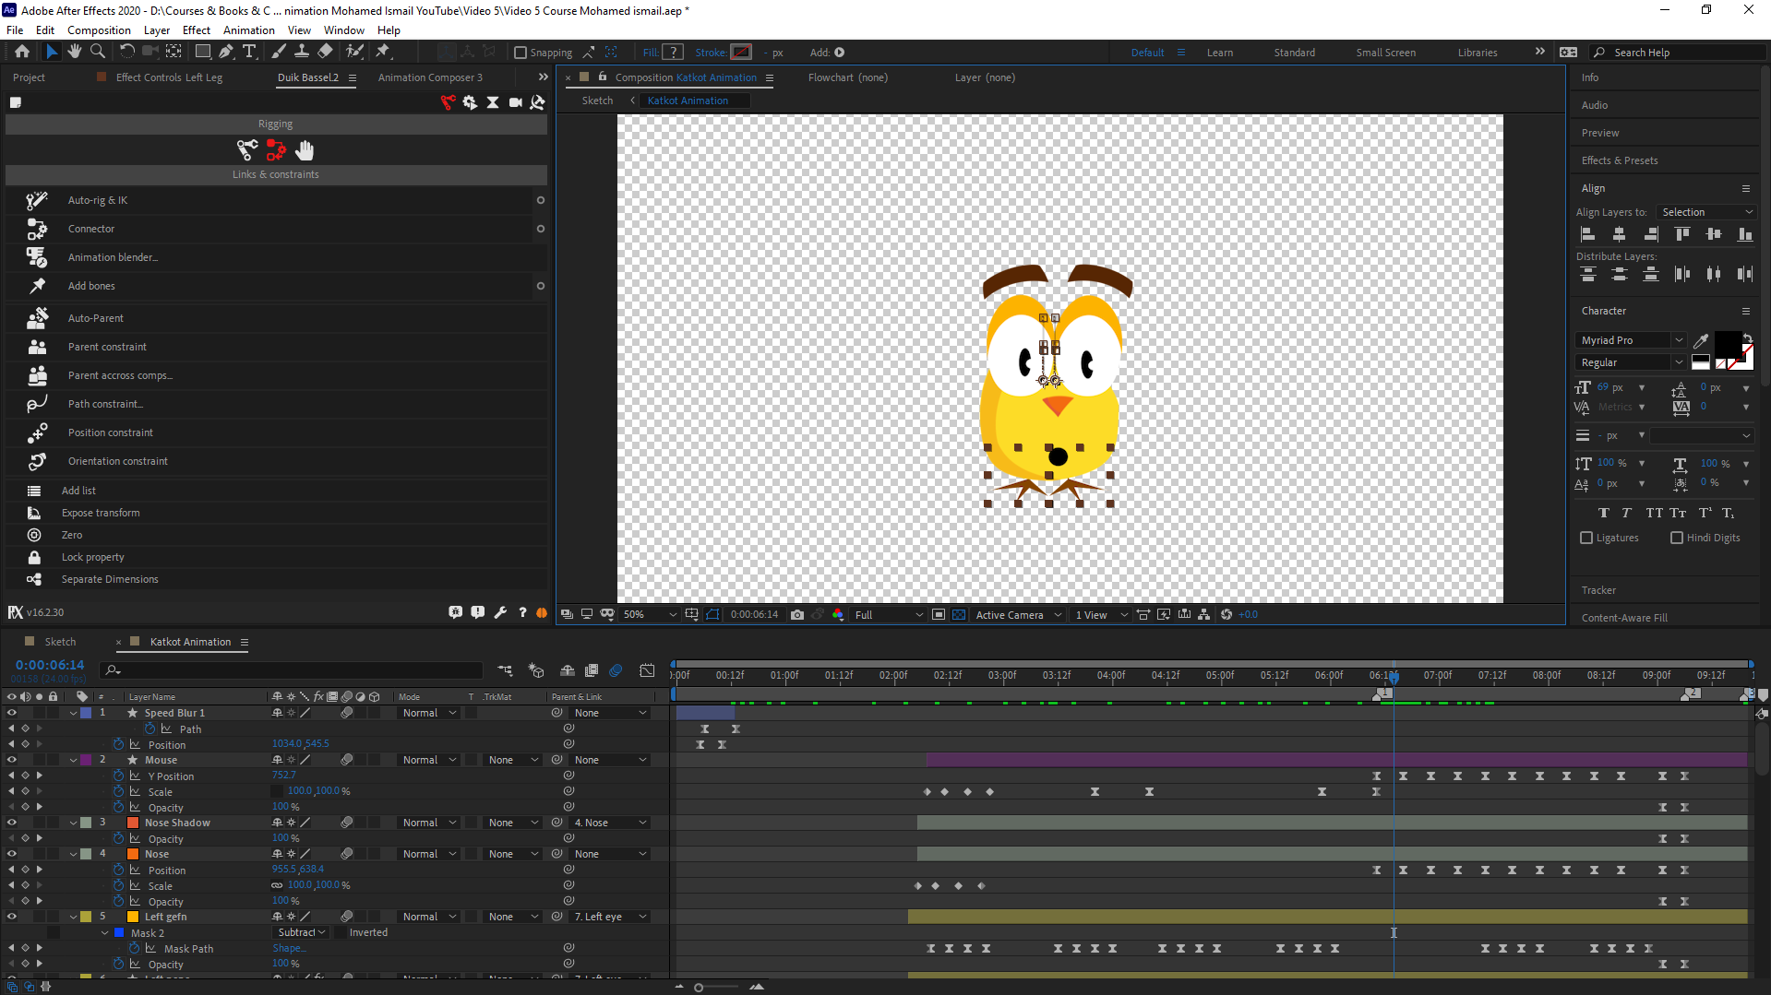Click the Add bones pin icon

(37, 286)
